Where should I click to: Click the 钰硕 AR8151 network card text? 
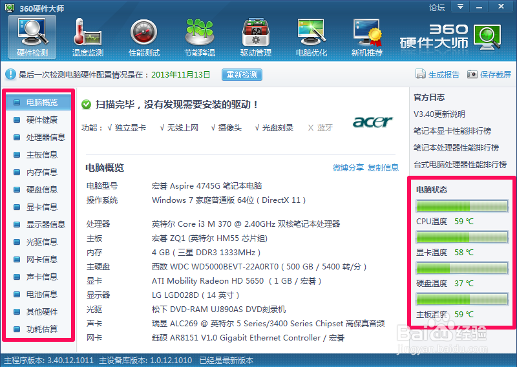tap(248, 338)
